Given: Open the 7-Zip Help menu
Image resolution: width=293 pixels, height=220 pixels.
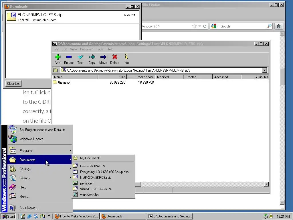Looking at the screenshot, I should (x=110, y=49).
